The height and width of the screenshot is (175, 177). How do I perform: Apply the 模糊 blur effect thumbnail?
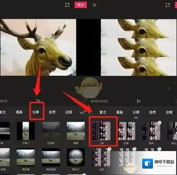pos(76,131)
